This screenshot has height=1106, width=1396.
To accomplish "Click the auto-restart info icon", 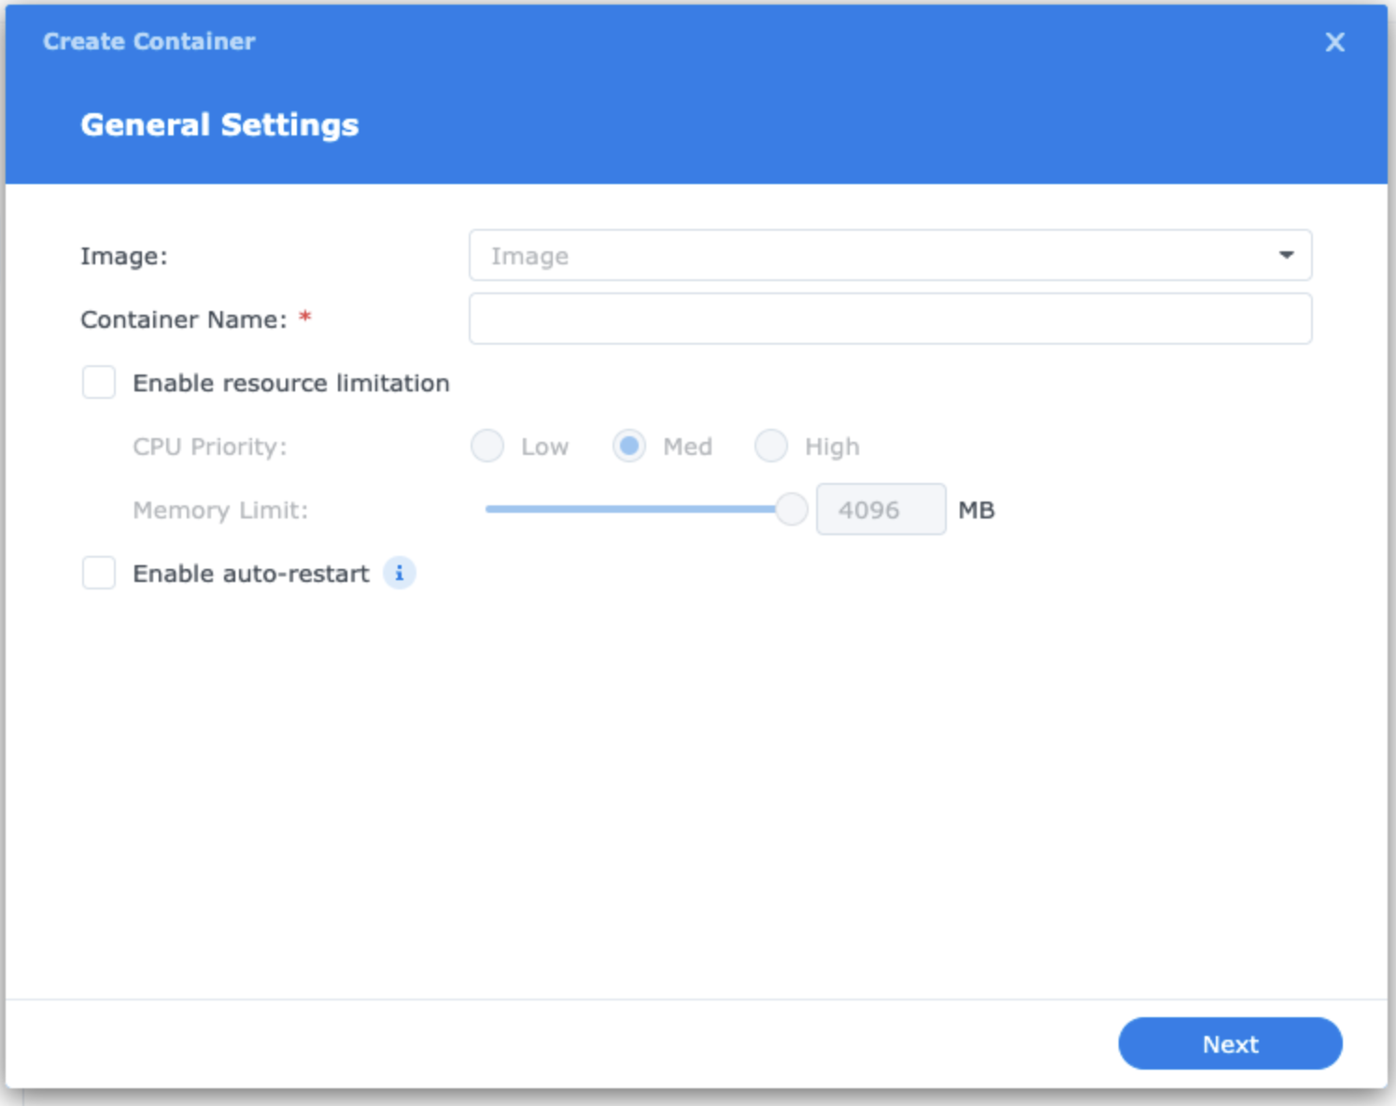I will click(399, 573).
